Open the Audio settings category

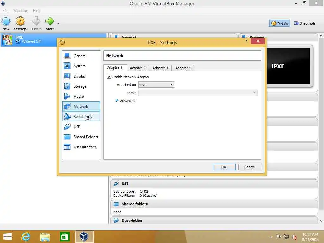coord(81,96)
